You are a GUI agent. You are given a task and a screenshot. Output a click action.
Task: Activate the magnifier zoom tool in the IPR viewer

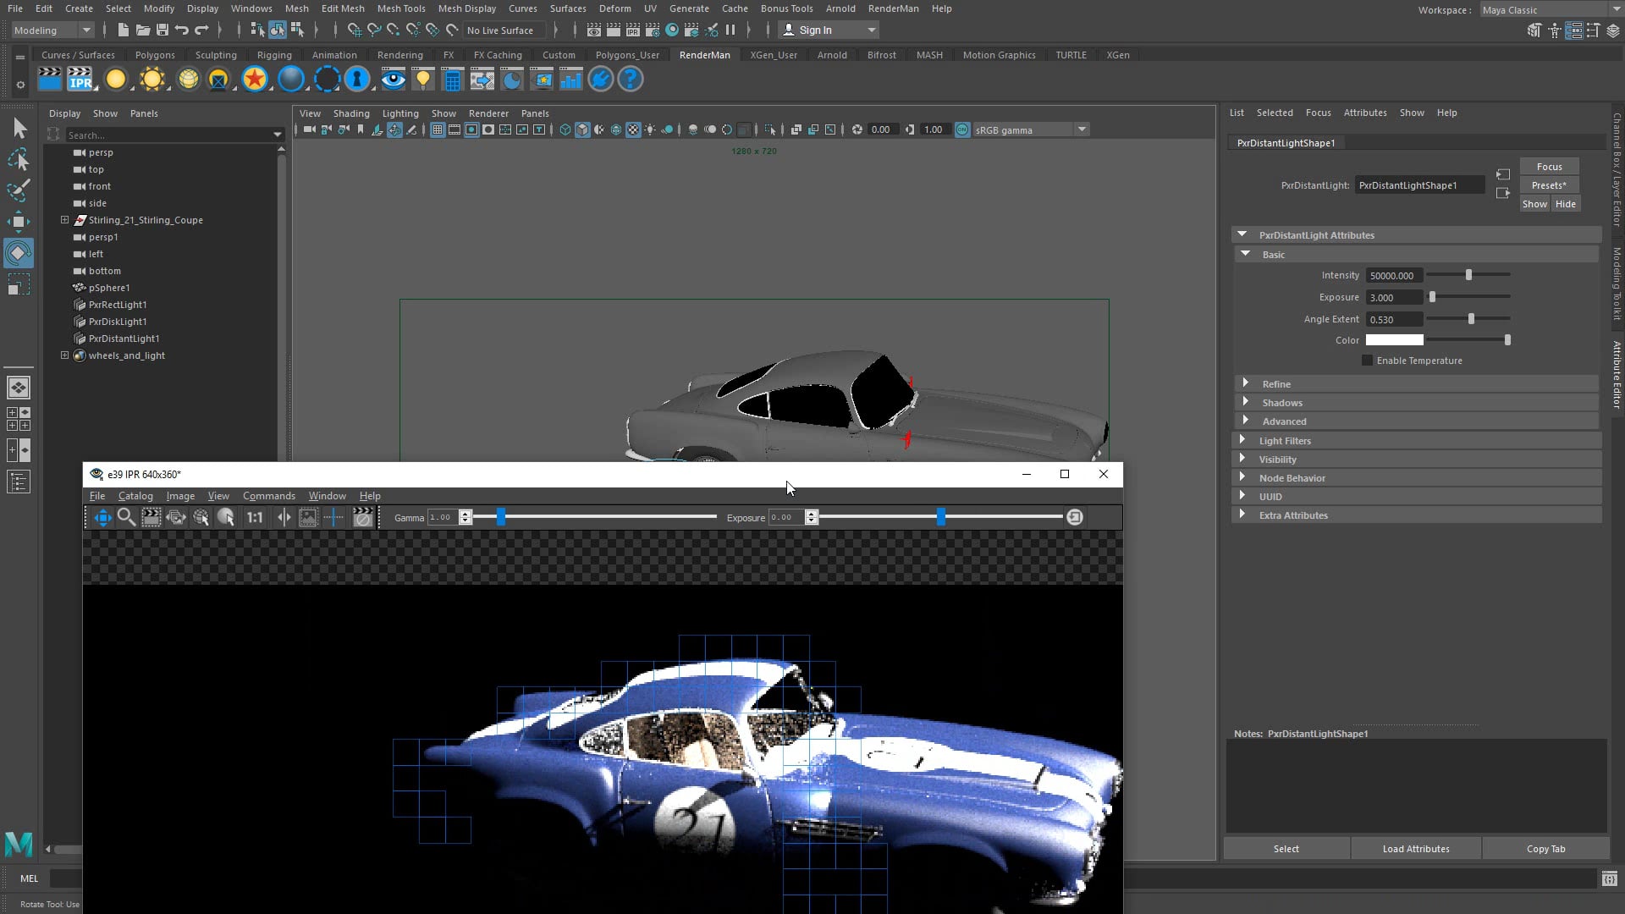(x=127, y=517)
